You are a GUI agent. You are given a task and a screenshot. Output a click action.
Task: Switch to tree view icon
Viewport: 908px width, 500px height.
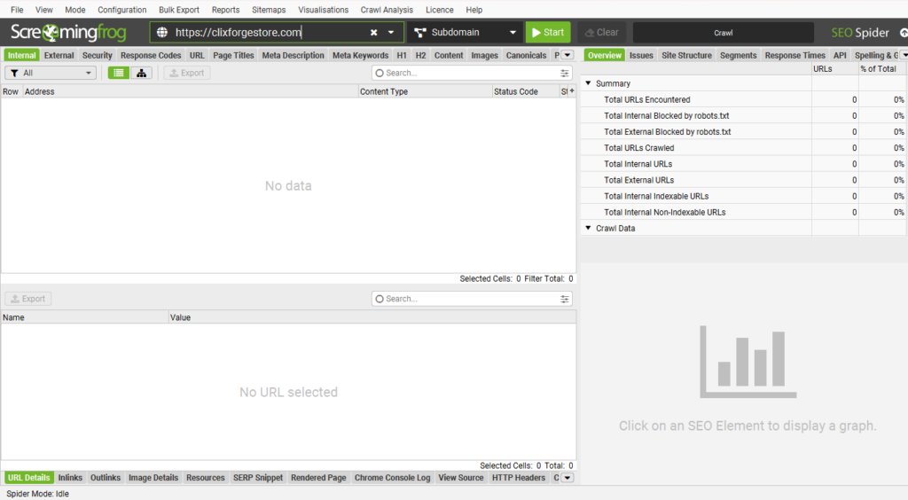[141, 73]
